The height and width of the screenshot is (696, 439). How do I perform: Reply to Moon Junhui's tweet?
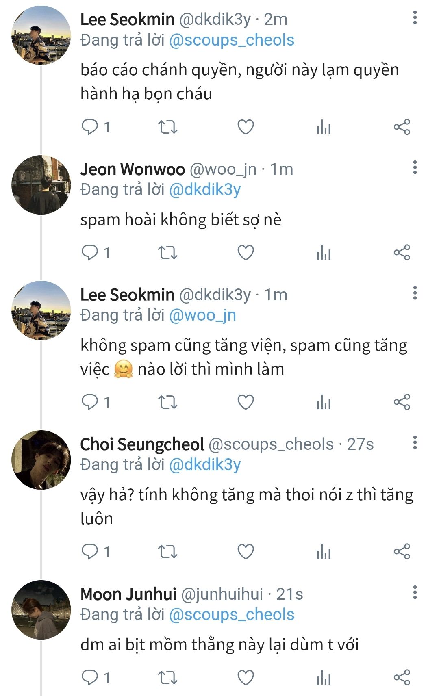(x=90, y=677)
